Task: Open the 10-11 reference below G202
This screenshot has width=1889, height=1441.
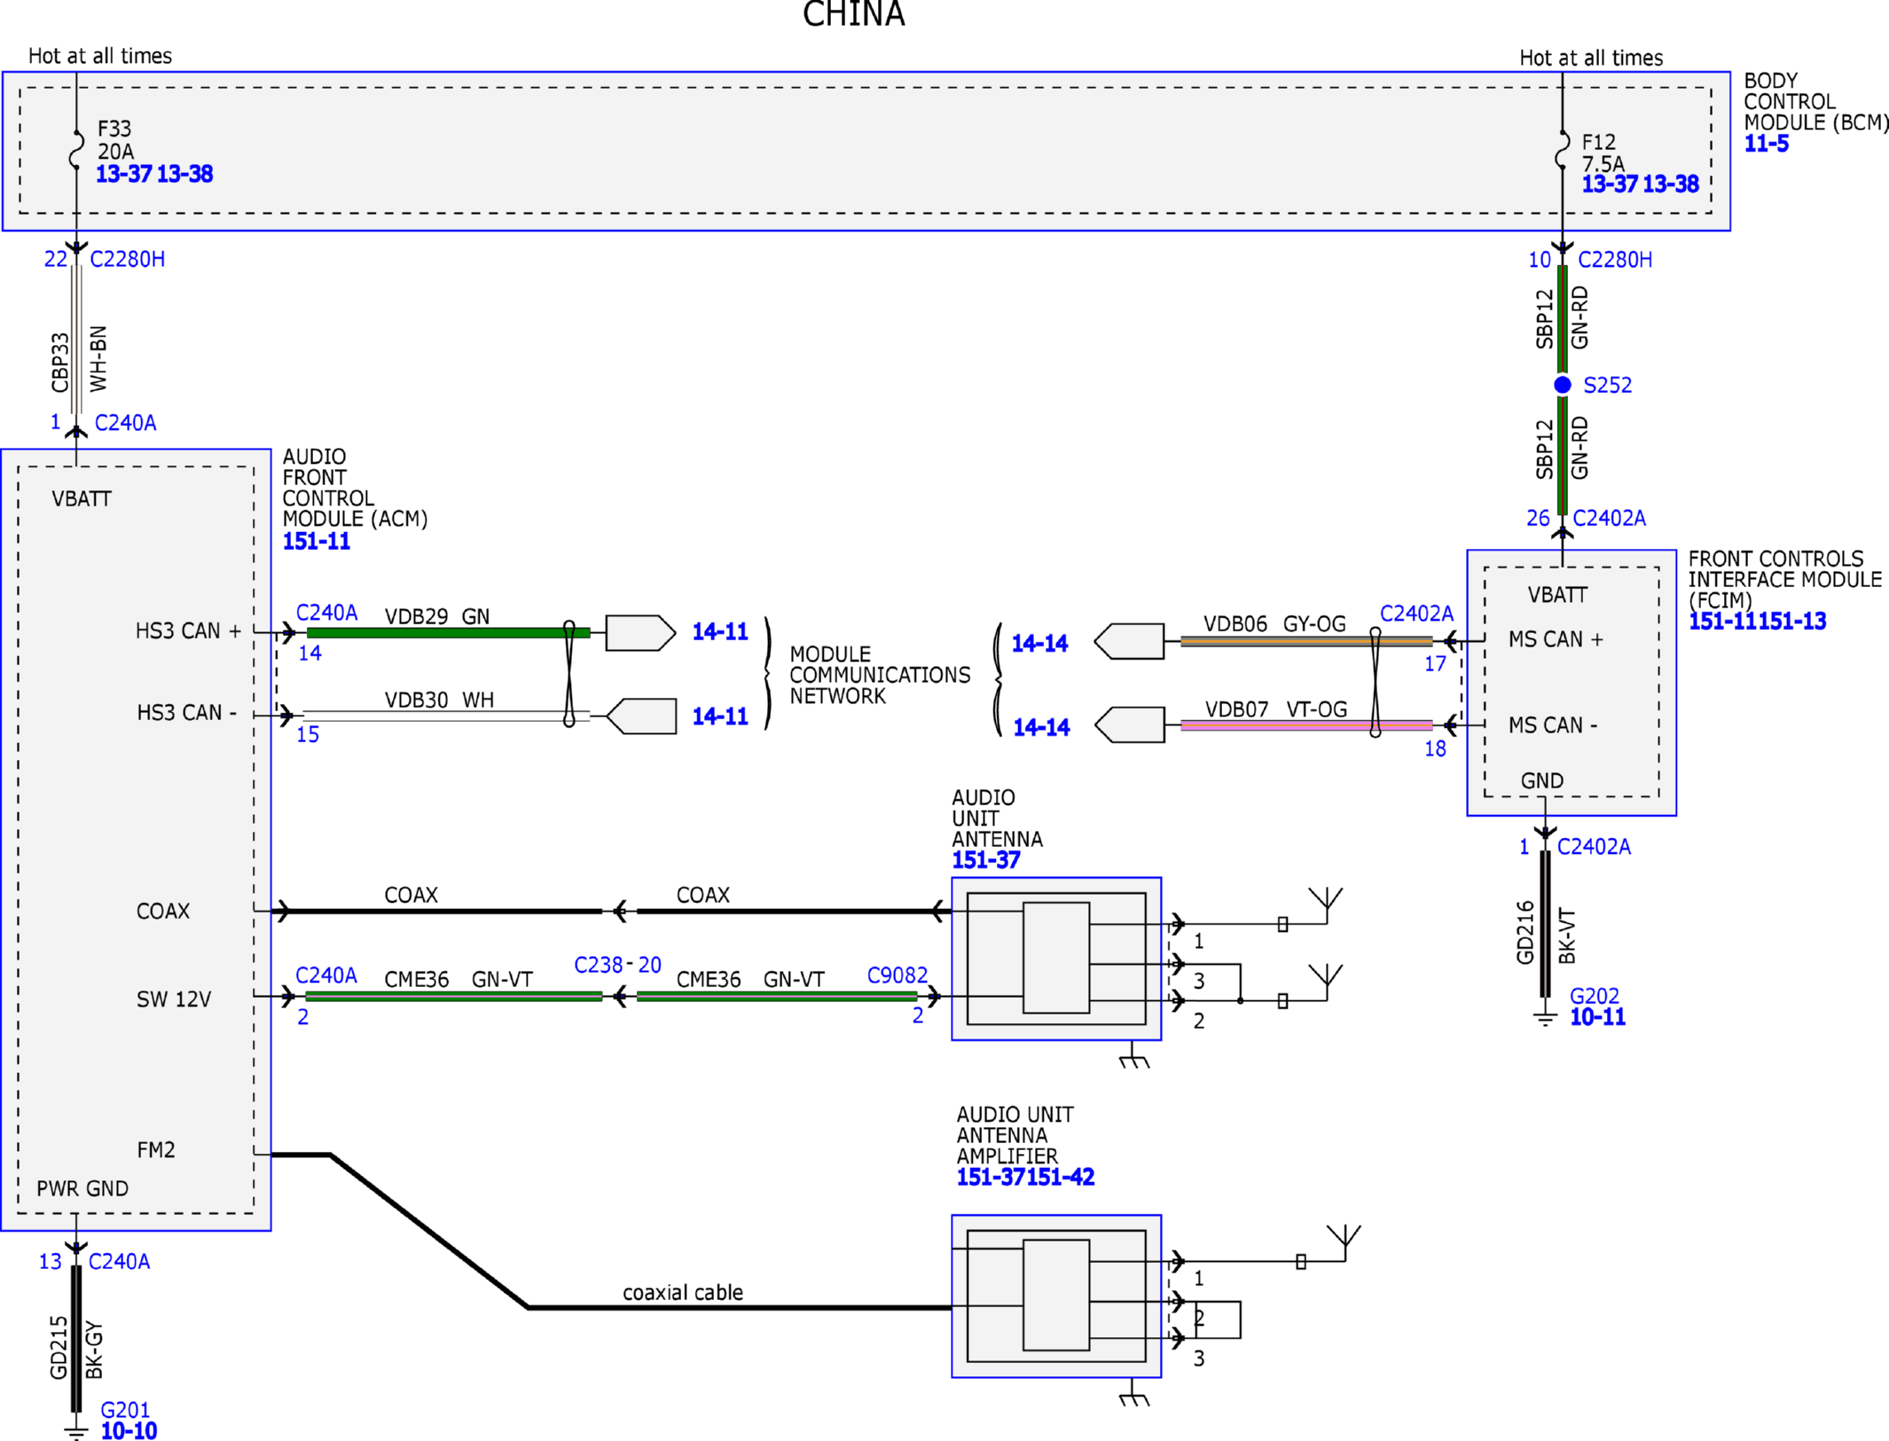Action: click(1597, 1017)
